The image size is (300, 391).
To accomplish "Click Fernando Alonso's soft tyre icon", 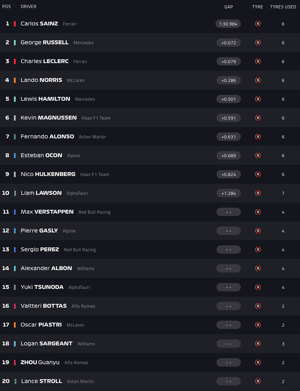I will coord(258,137).
